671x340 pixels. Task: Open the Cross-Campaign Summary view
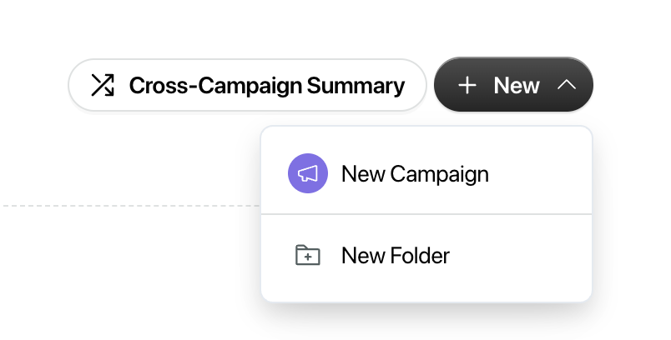(247, 85)
